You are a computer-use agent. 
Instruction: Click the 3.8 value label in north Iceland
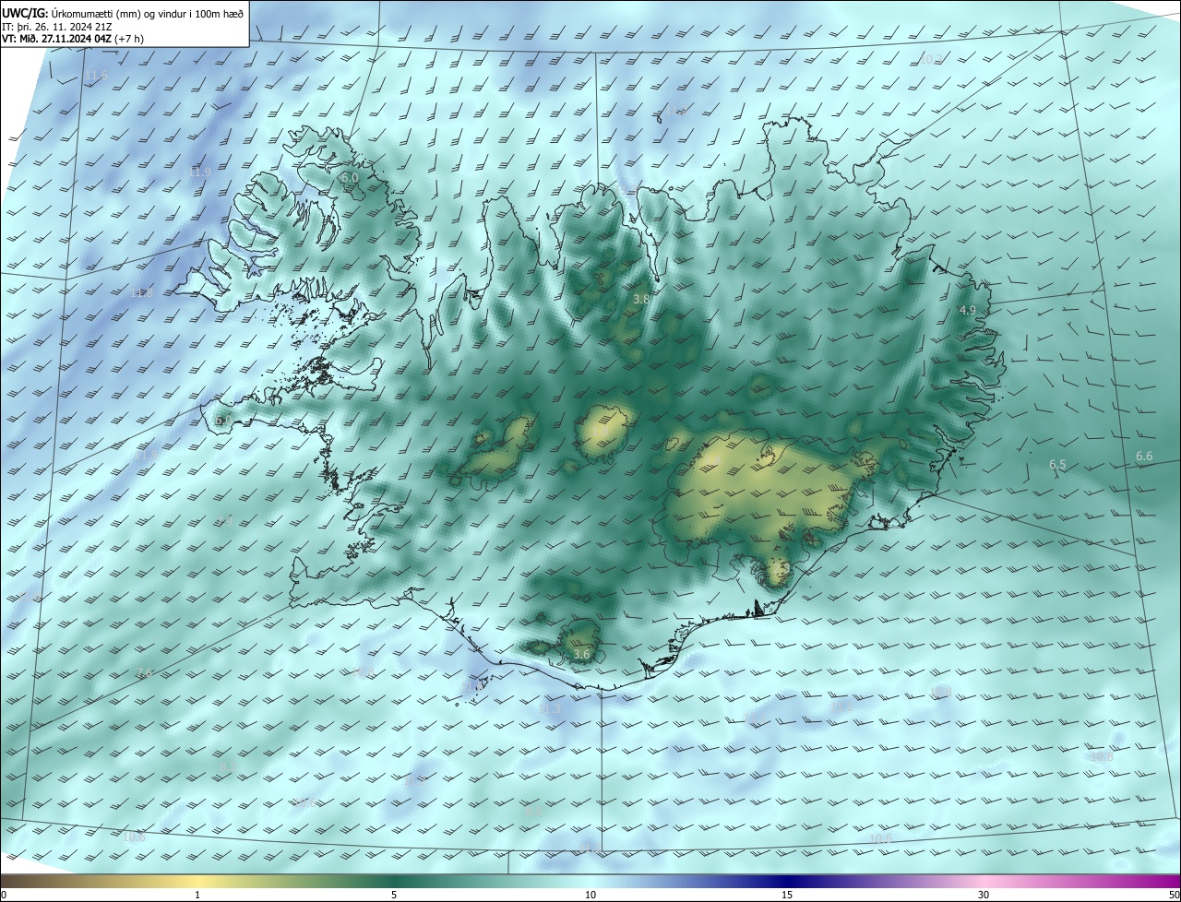[x=641, y=300]
